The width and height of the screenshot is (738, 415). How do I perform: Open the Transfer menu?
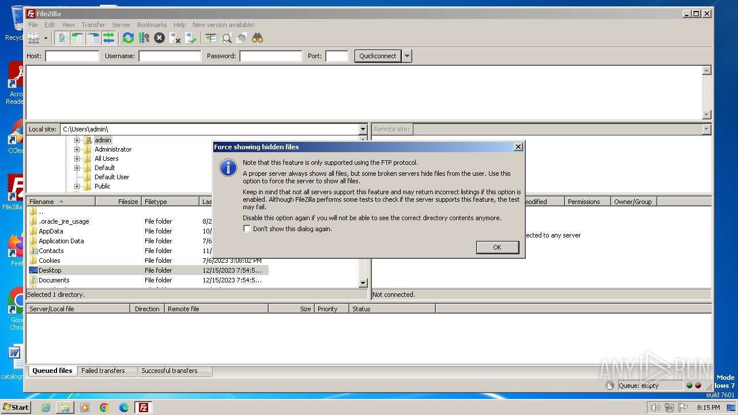(93, 25)
